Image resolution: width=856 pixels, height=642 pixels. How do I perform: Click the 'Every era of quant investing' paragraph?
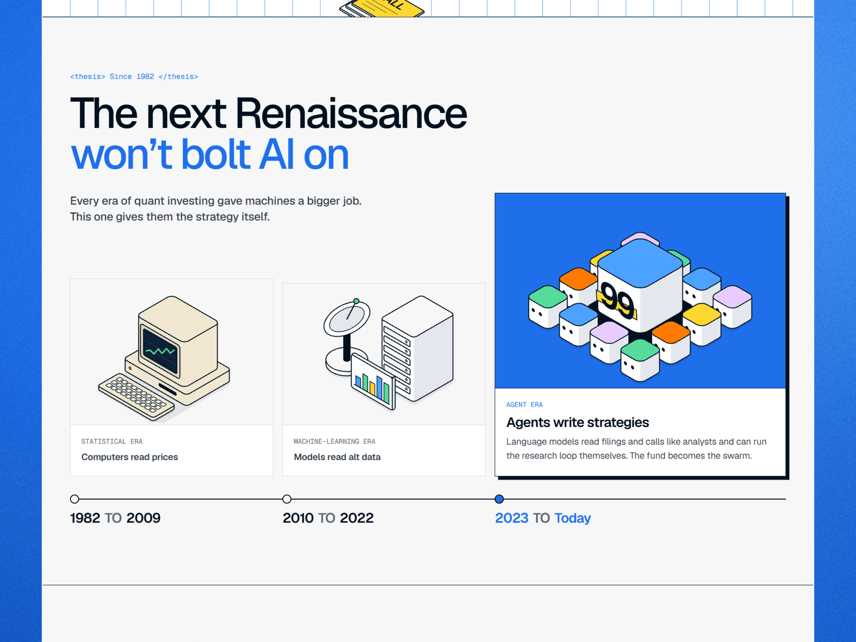coord(216,209)
